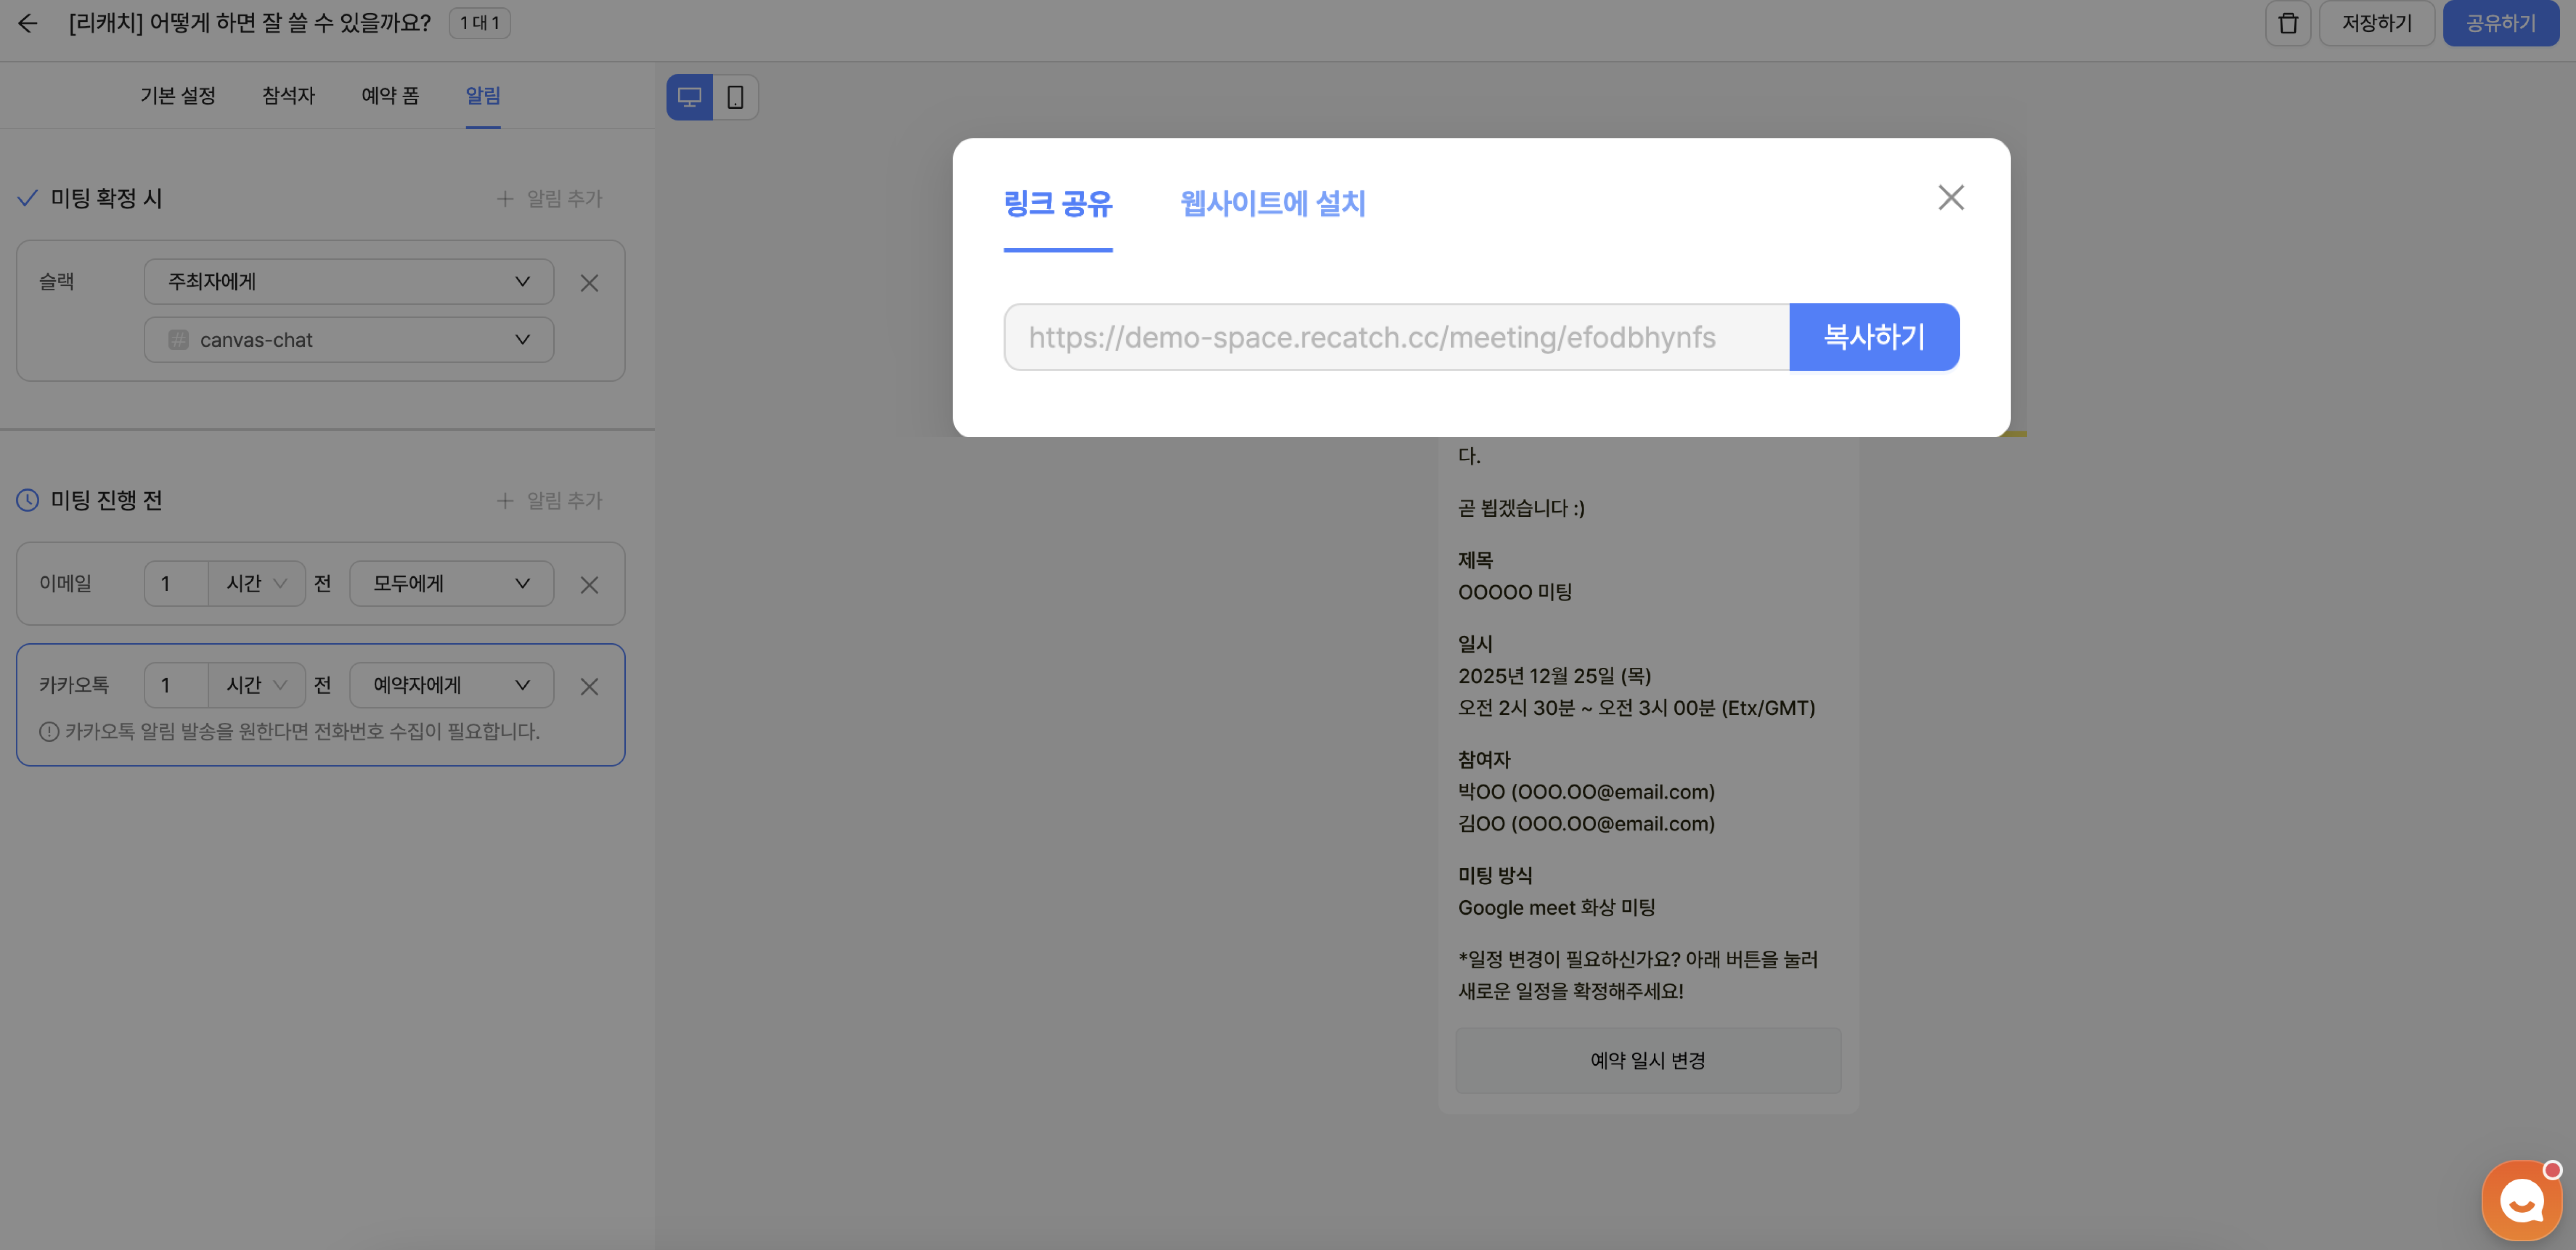Switch to 웹사이트에 설치 tab

click(1272, 204)
